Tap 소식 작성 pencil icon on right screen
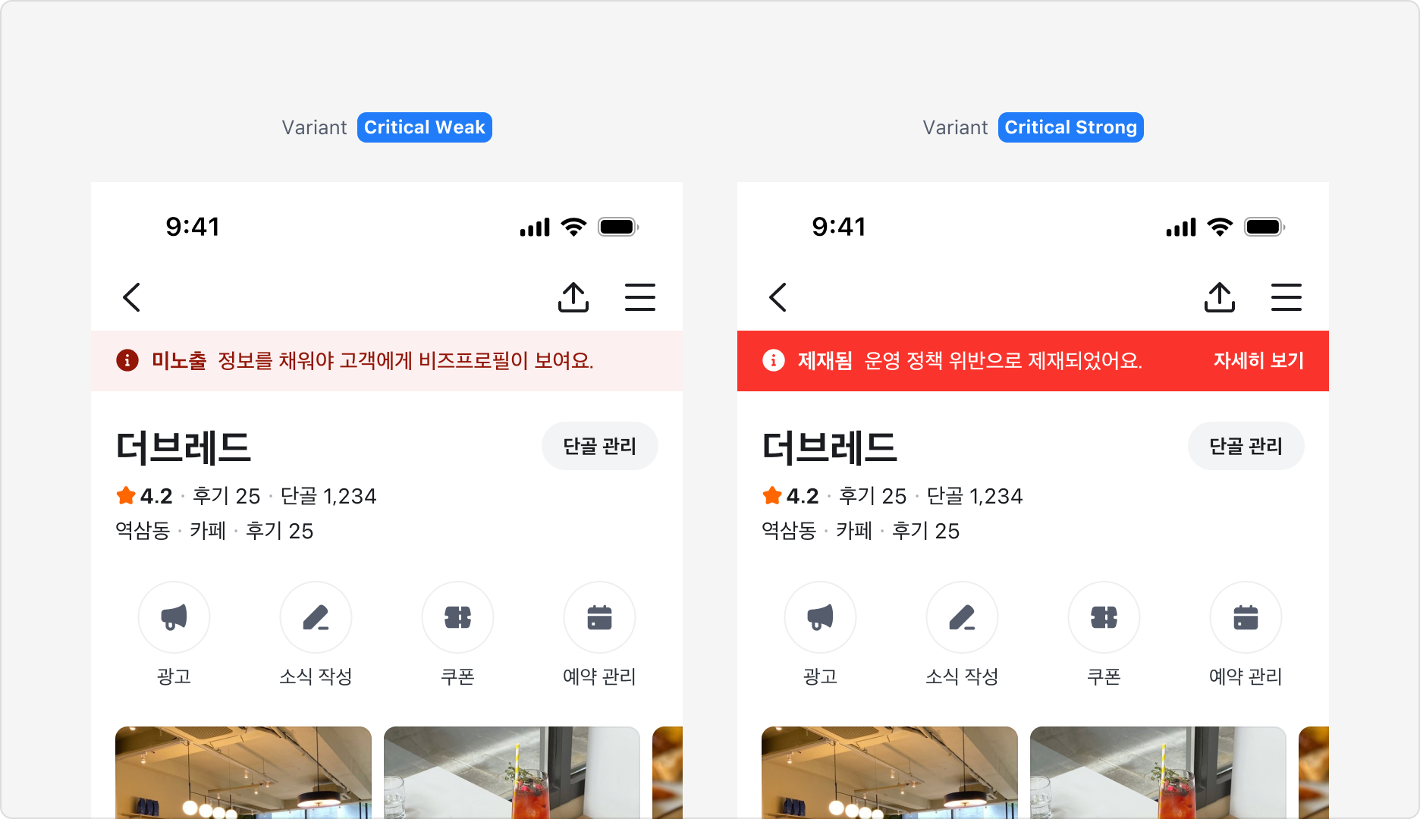The width and height of the screenshot is (1420, 819). pos(962,617)
